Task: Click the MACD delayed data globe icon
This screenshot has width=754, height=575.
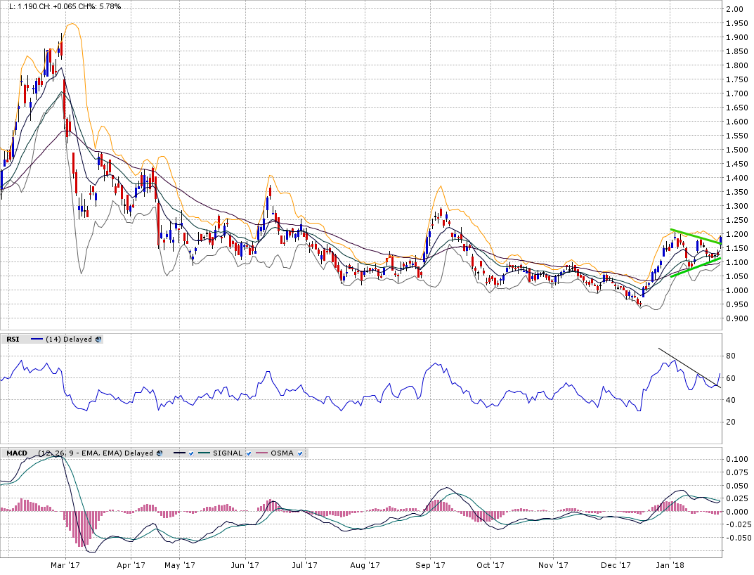Action: 159,453
